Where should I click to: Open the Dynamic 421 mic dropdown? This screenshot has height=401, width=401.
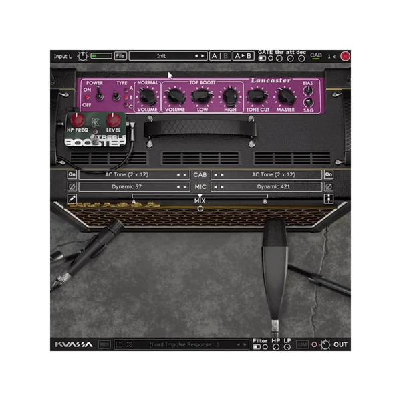pos(266,187)
